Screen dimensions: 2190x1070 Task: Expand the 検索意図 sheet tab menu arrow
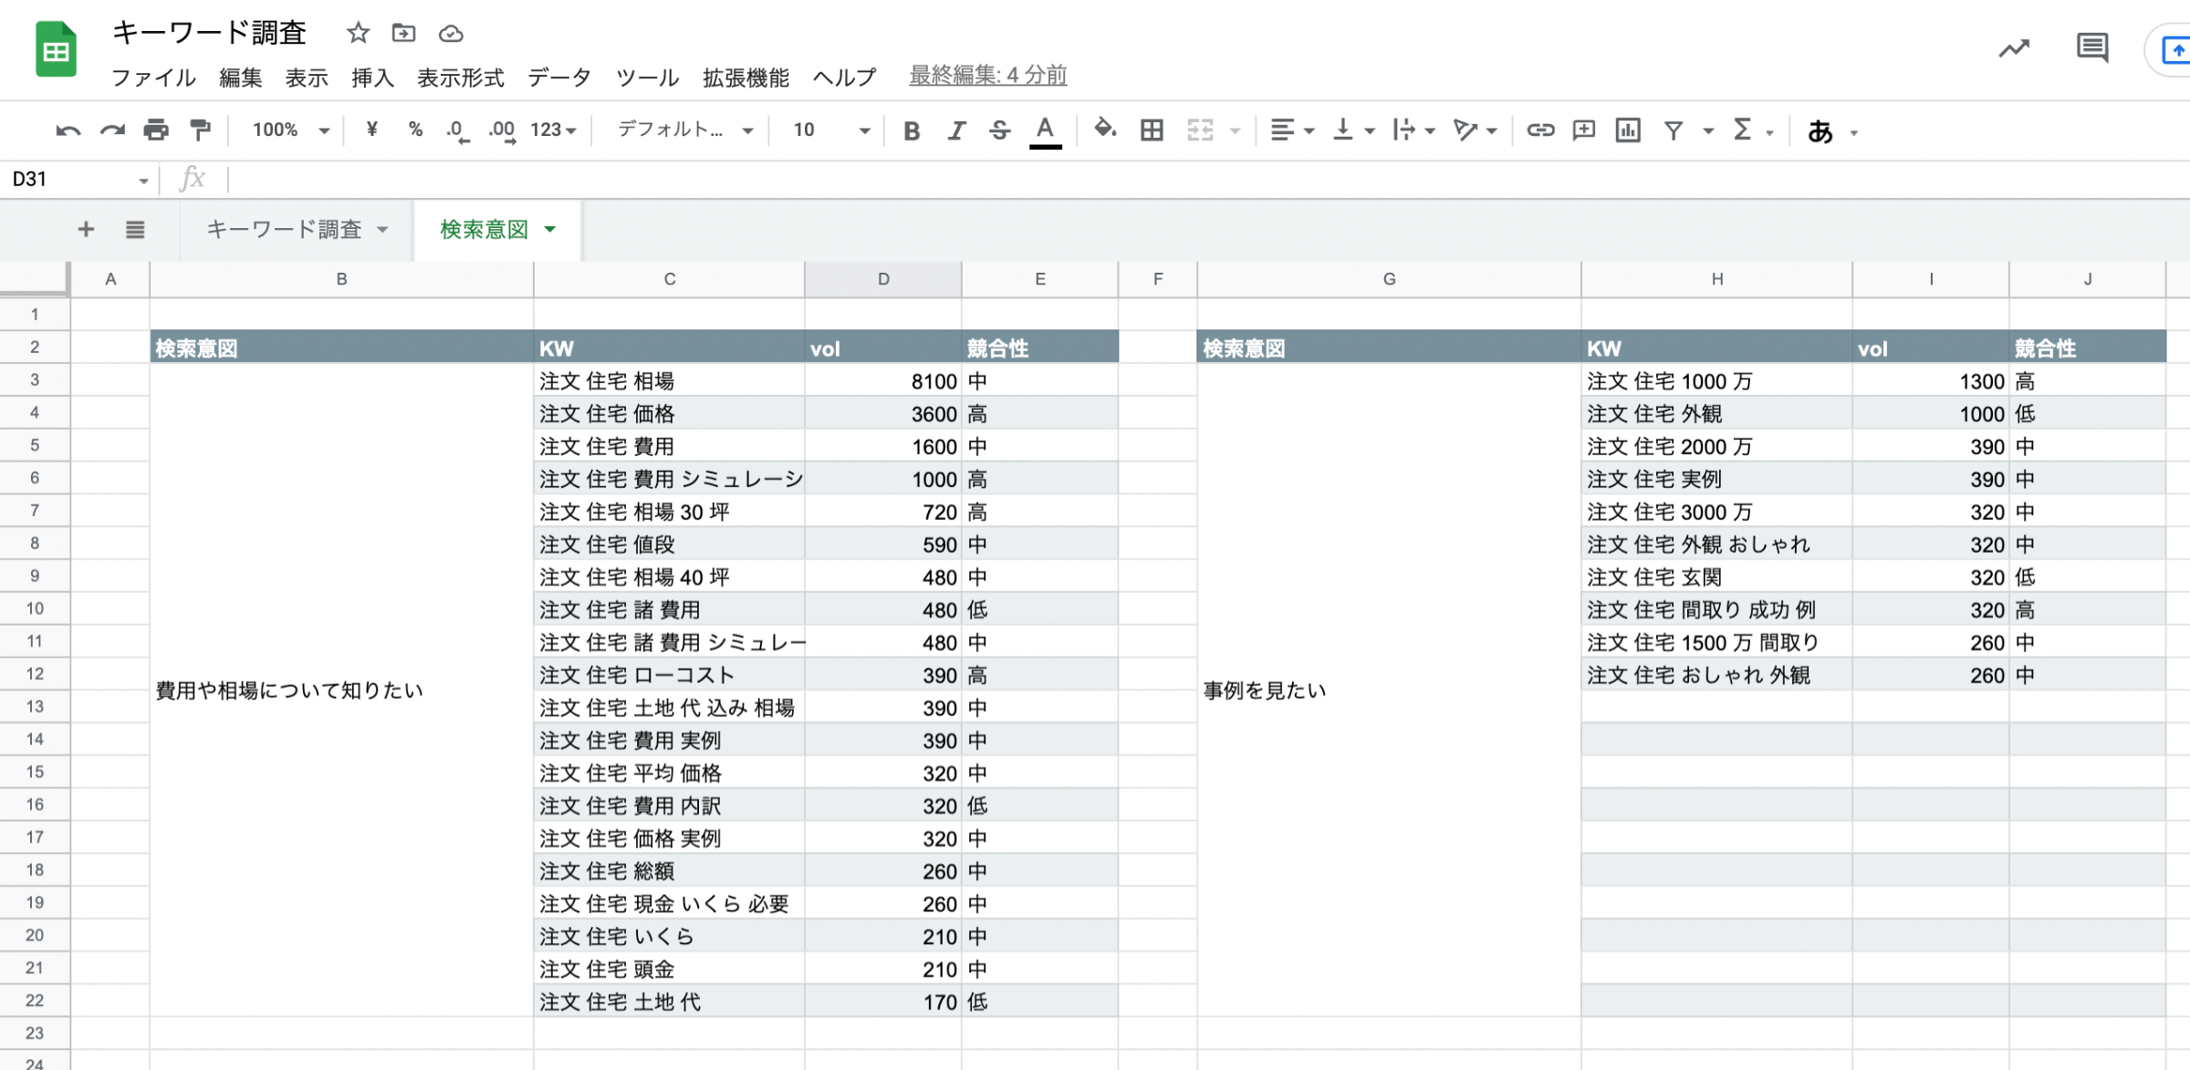tap(550, 230)
